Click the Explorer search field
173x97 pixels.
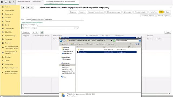(x=127, y=41)
